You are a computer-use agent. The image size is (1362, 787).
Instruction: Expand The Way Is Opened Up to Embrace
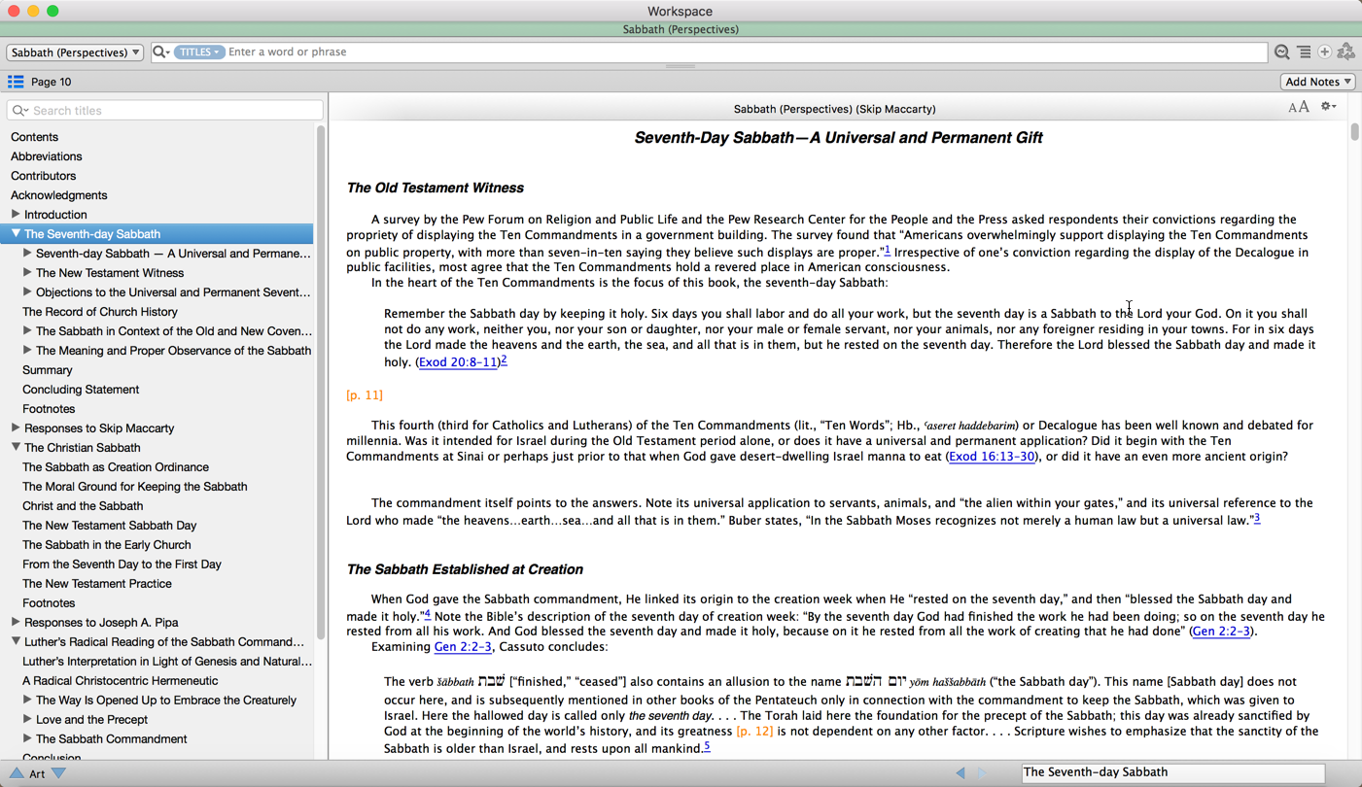click(27, 700)
